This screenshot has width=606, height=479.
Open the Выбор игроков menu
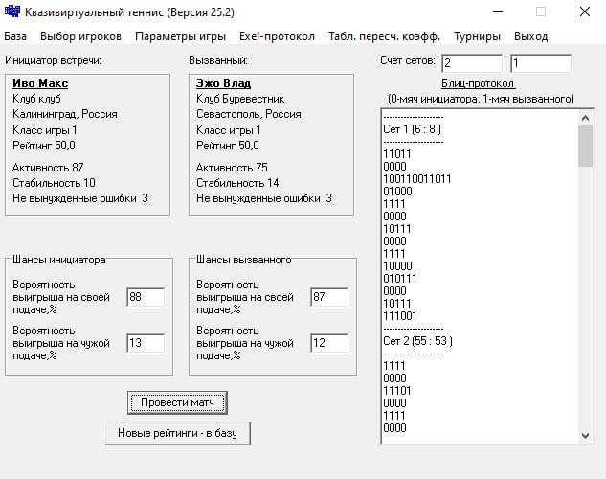(x=81, y=36)
